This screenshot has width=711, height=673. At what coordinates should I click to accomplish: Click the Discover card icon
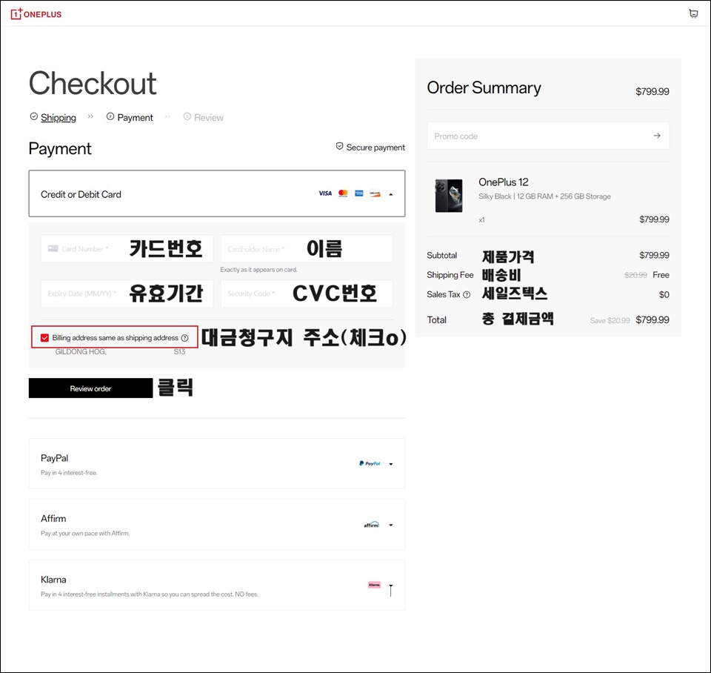click(375, 193)
